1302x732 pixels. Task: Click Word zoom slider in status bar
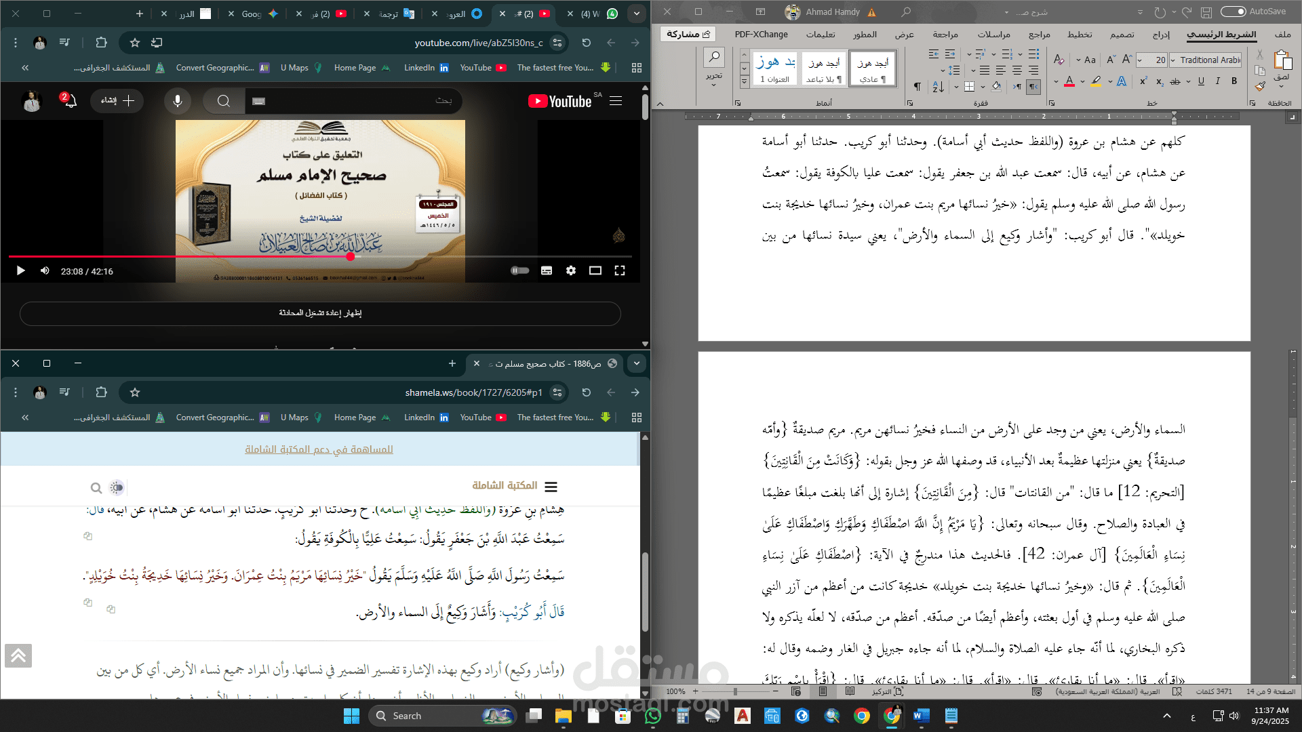[x=735, y=691]
